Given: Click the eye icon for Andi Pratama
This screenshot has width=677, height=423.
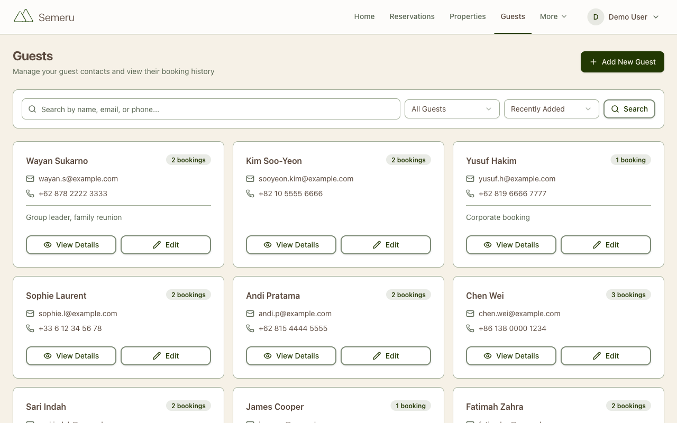Looking at the screenshot, I should point(268,356).
